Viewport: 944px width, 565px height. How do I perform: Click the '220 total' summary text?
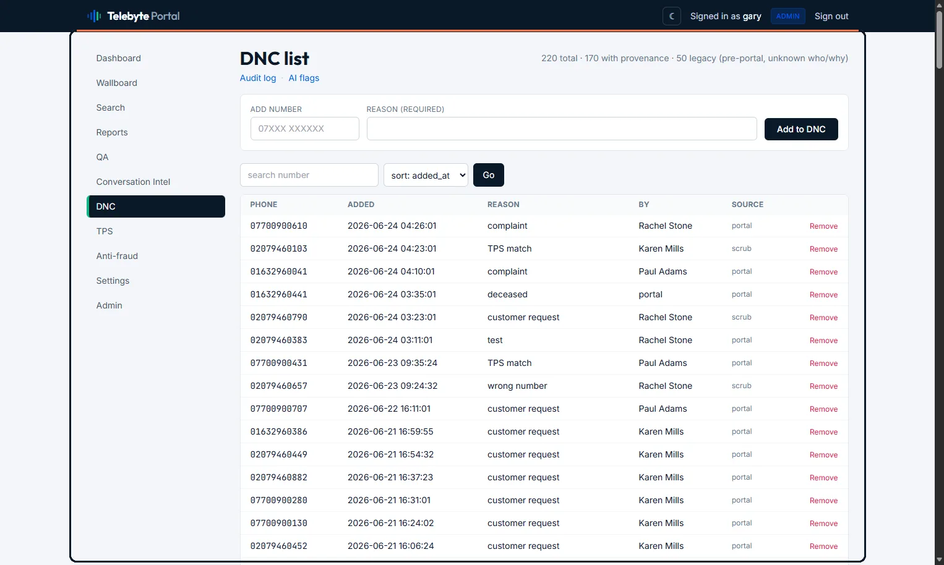[559, 58]
